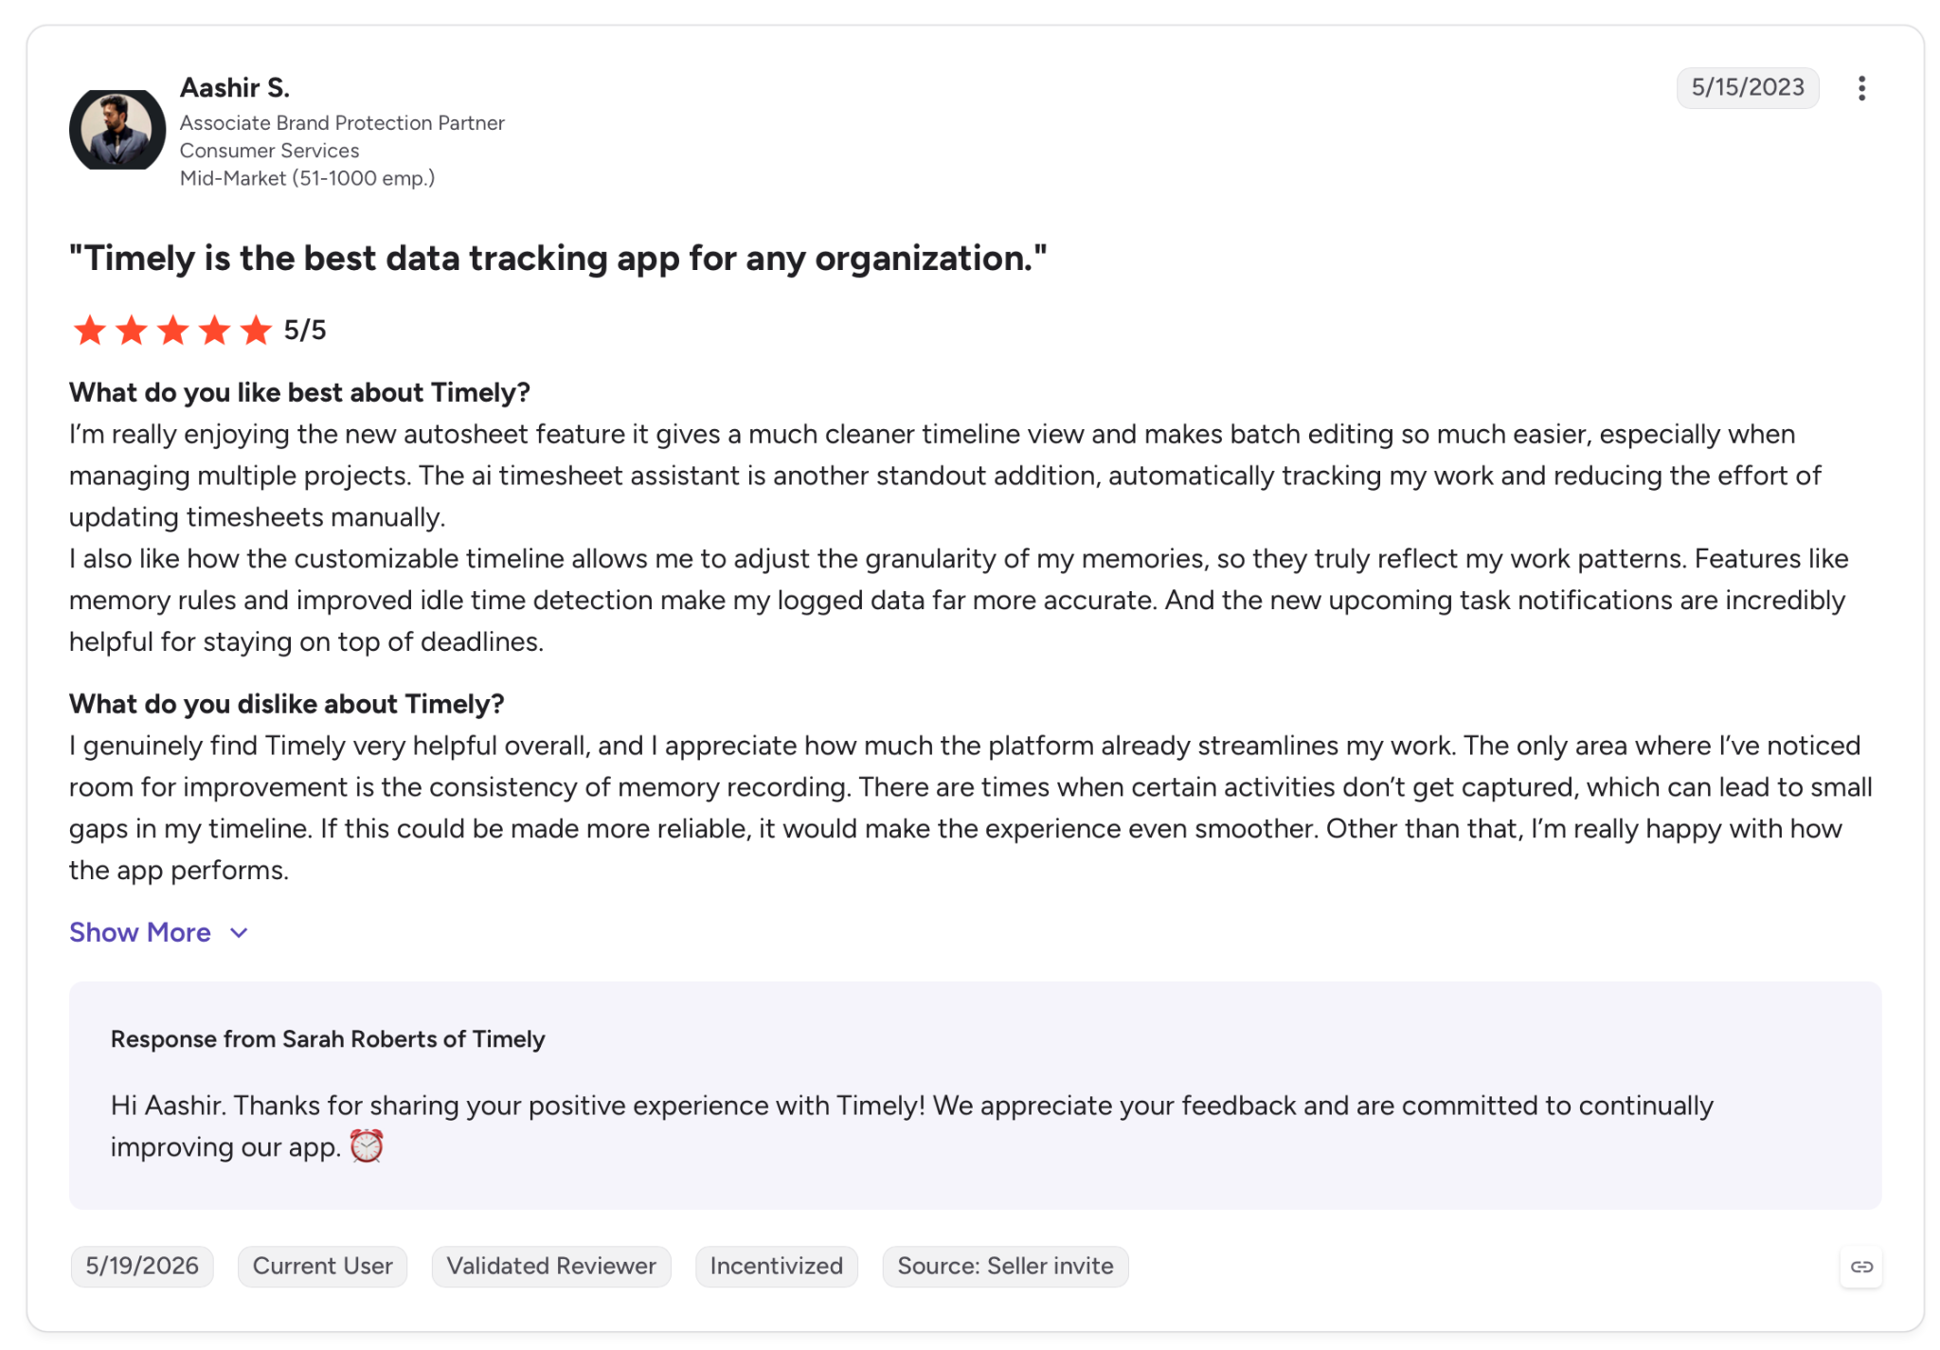Click the 5/15/2023 date badge
The height and width of the screenshot is (1350, 1940).
(x=1748, y=87)
